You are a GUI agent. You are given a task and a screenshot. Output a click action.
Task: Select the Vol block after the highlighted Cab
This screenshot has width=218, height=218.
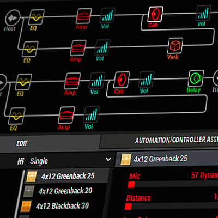pos(204,13)
